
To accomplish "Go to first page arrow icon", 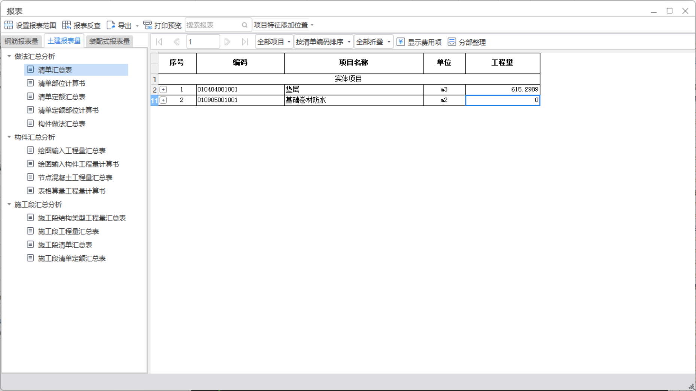I will click(159, 42).
